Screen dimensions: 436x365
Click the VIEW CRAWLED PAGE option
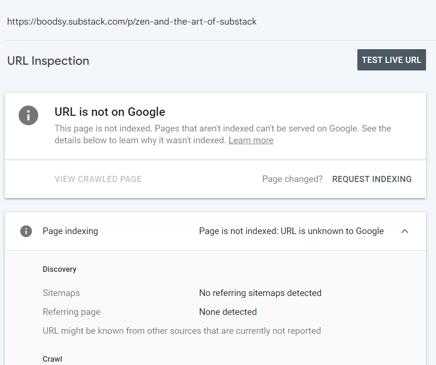(98, 179)
